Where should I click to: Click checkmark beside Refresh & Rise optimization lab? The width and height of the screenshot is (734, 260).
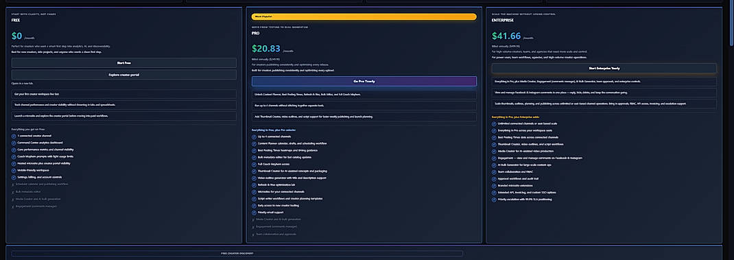pos(254,185)
